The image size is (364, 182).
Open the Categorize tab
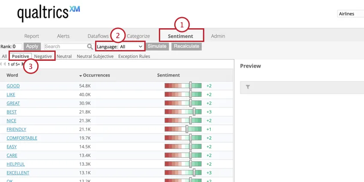[x=138, y=36]
